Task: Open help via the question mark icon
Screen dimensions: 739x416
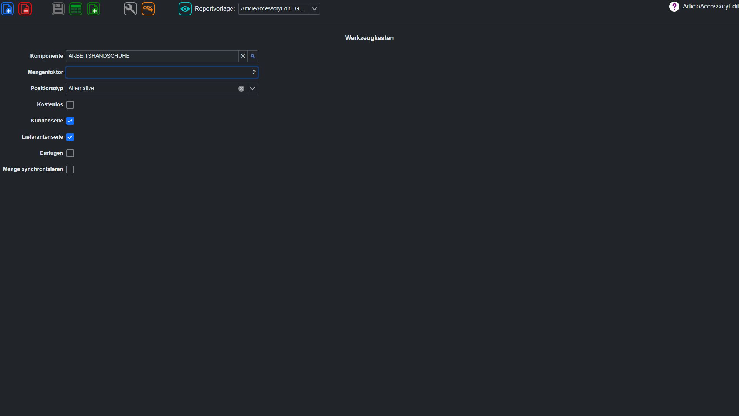Action: 674,7
